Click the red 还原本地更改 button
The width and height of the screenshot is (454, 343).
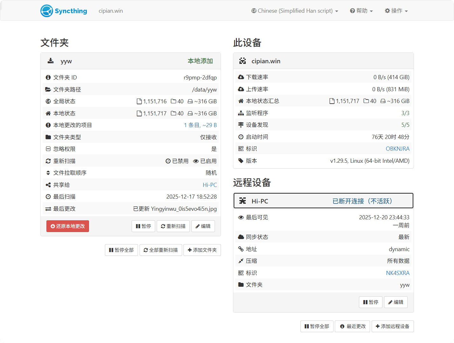(68, 226)
